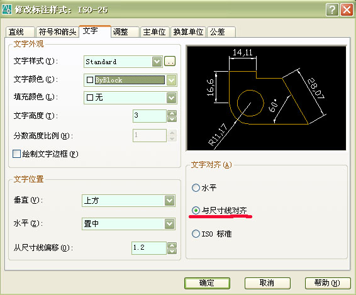Select the 与尺寸线对齐 radio button
356x295 pixels.
click(196, 210)
